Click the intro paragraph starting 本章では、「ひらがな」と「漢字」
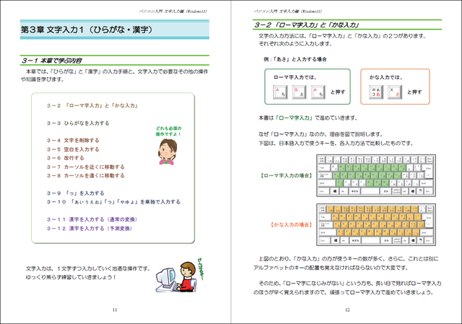462x324 pixels. pyautogui.click(x=115, y=75)
